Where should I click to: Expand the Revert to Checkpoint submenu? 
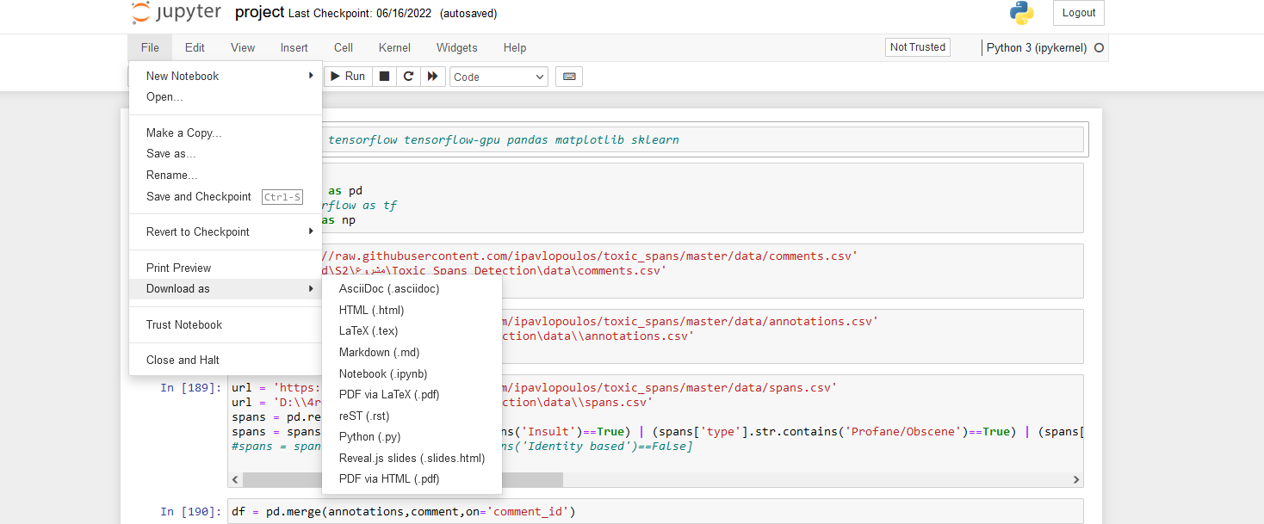(226, 231)
